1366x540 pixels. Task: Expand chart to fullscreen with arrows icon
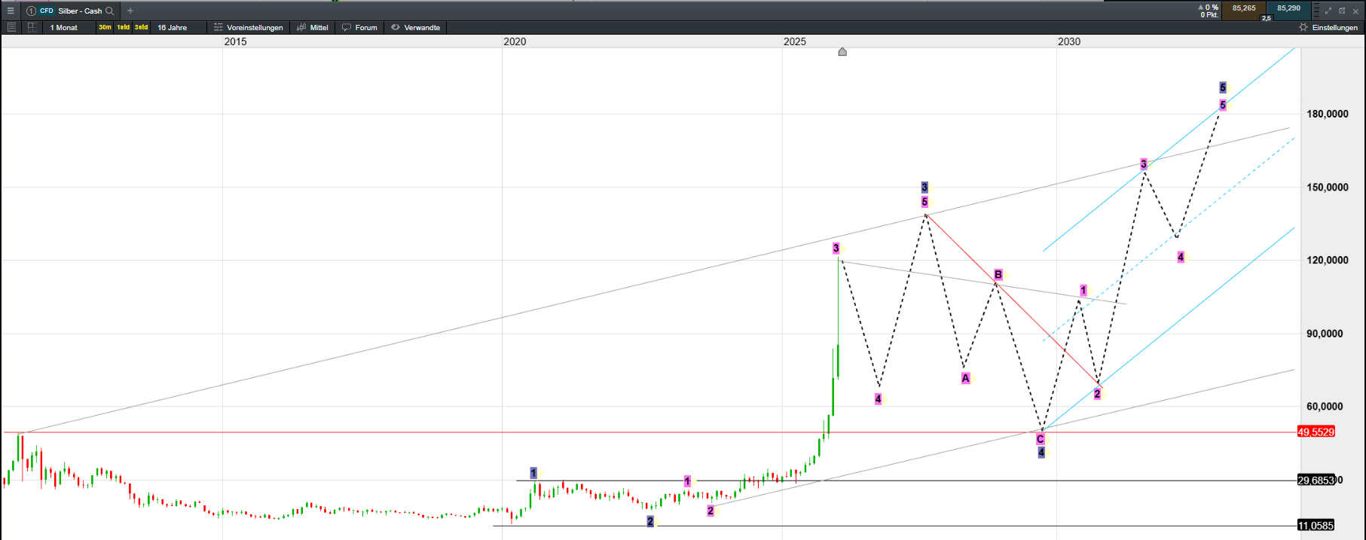(1328, 11)
